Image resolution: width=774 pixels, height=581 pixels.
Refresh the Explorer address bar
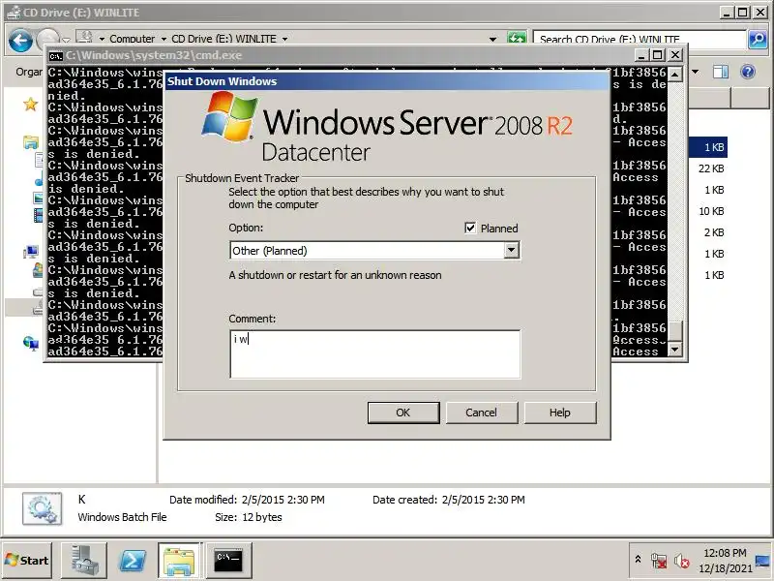click(x=517, y=38)
